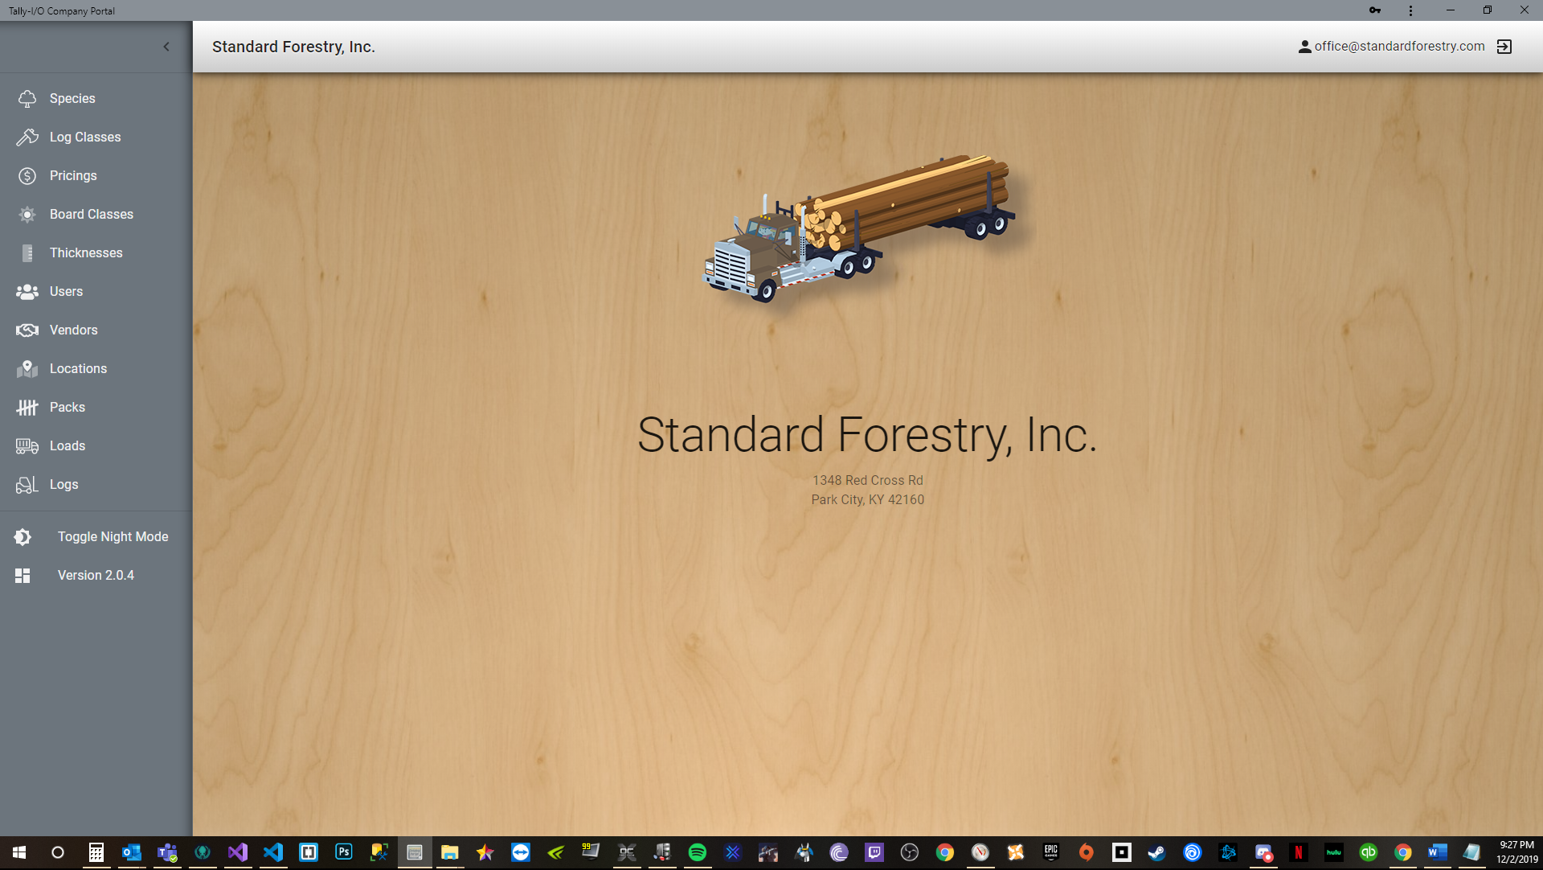
Task: Click the key icon in title bar
Action: 1375,10
